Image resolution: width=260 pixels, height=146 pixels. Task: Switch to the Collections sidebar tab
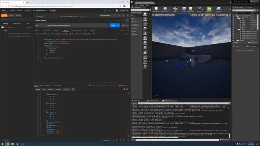coord(17,24)
